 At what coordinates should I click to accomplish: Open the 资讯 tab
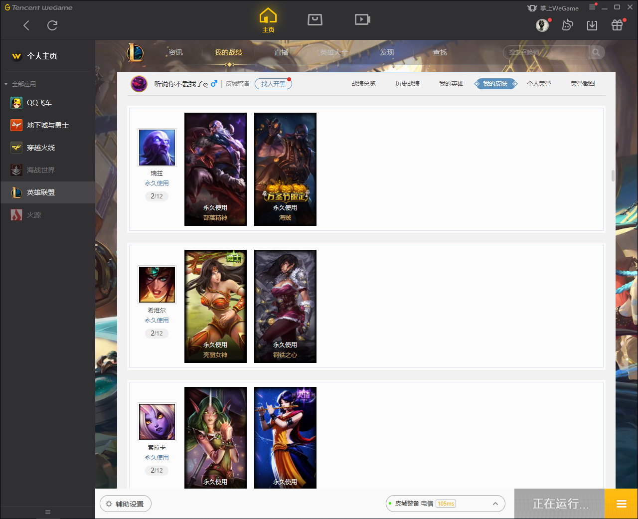click(175, 52)
